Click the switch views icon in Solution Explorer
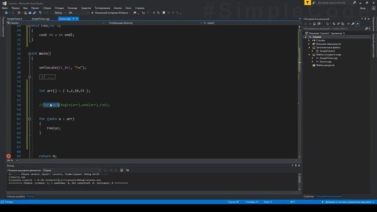The image size is (377, 212). tap(319, 24)
